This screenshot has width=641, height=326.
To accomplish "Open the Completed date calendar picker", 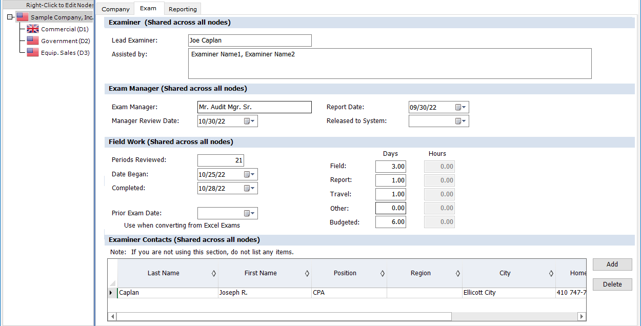I will point(249,189).
